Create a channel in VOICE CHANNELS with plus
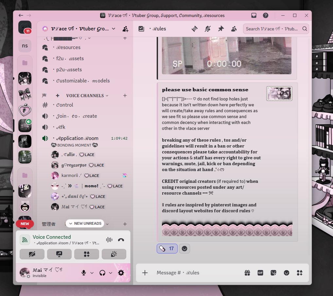This screenshot has height=296, width=333. (x=125, y=96)
